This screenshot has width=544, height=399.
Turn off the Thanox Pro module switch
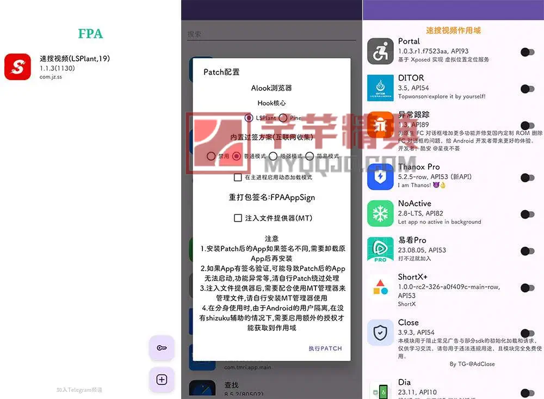527,177
